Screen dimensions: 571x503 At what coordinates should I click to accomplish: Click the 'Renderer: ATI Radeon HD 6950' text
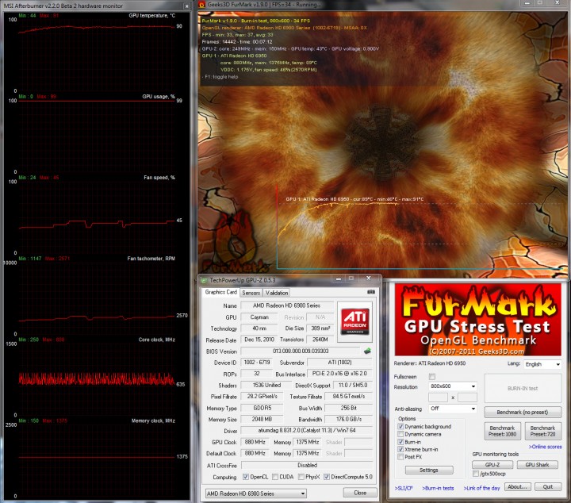(x=430, y=363)
